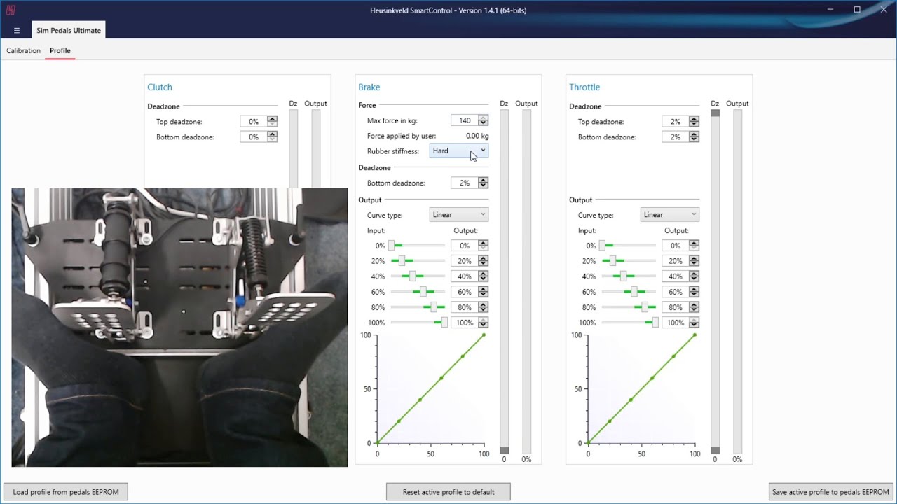Decrease the Throttle 40% output with the down arrow

pyautogui.click(x=694, y=279)
